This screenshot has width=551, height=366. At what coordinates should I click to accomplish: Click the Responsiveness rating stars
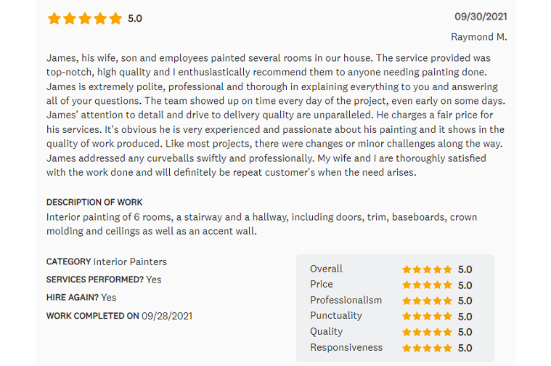(x=427, y=348)
